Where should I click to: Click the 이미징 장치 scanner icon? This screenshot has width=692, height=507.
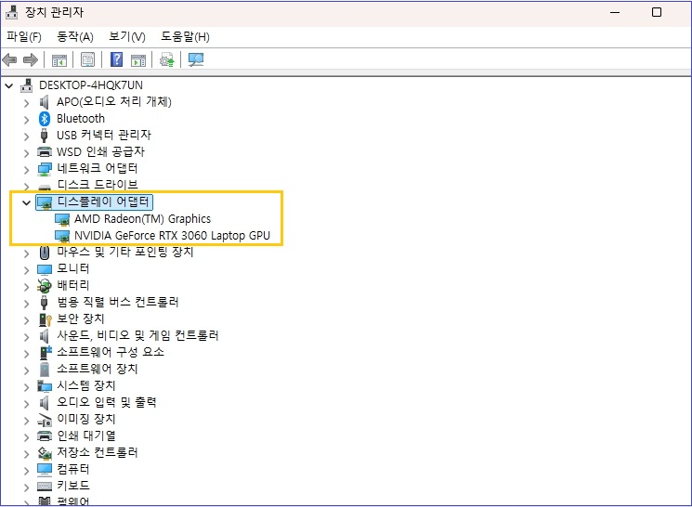[45, 420]
